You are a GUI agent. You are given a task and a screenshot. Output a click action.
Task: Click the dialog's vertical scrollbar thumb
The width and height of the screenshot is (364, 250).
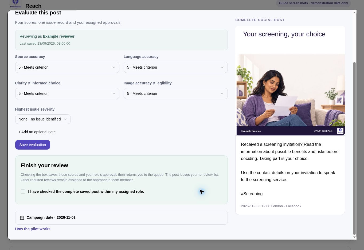(354, 148)
